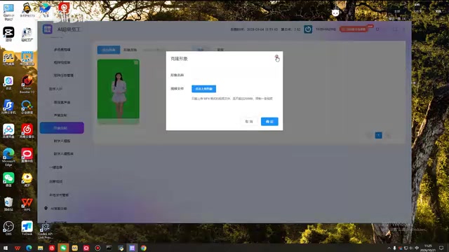Image resolution: width=449 pixels, height=252 pixels.
Task: Open ToDesk desktop shortcut
Action: coord(27,228)
